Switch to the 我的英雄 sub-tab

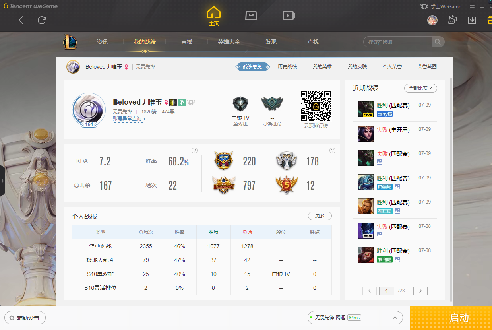(x=322, y=67)
